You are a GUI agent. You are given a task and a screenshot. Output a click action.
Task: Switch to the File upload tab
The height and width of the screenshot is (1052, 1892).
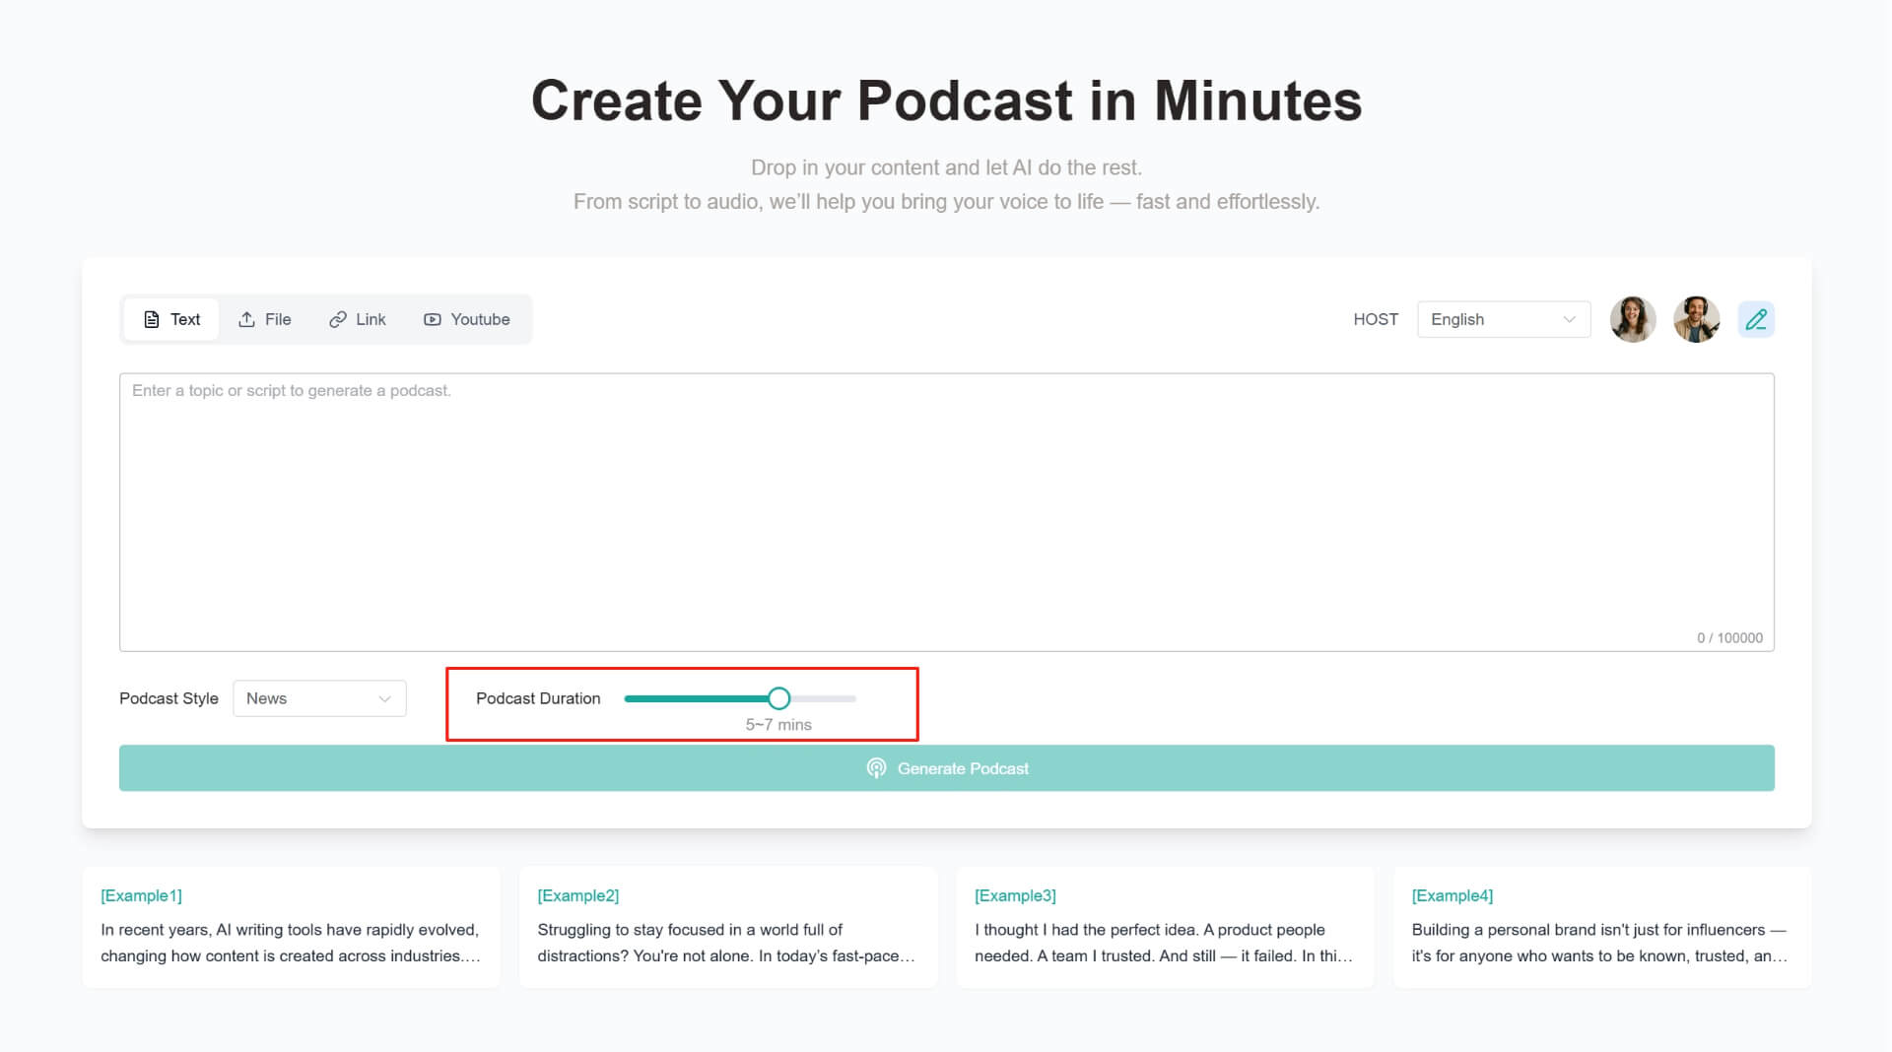point(265,319)
